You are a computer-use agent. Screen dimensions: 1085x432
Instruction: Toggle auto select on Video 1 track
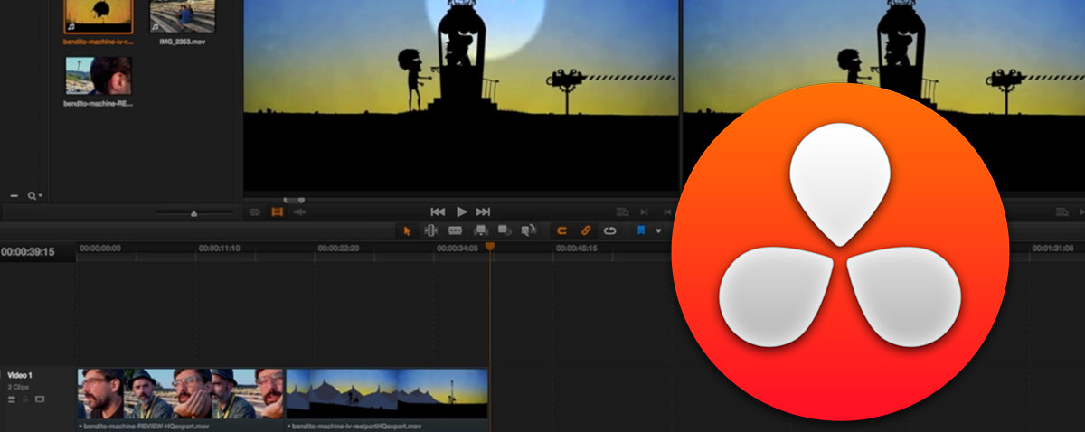[x=12, y=399]
